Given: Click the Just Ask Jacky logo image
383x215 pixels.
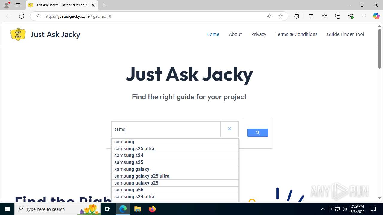Looking at the screenshot, I should tap(18, 34).
